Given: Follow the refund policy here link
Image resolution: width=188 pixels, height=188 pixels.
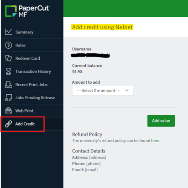Looking at the screenshot, I should (x=155, y=141).
